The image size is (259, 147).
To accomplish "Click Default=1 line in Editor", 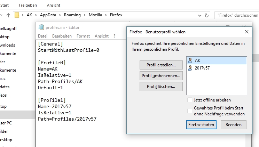I will pyautogui.click(x=50, y=88).
